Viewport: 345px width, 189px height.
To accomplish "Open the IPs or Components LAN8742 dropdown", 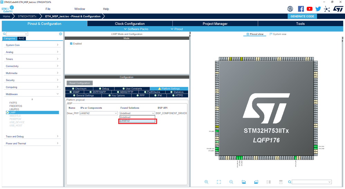I will tap(99, 113).
